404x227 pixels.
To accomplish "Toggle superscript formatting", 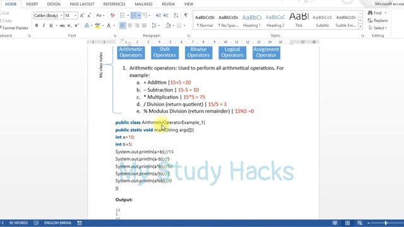I will (x=76, y=25).
